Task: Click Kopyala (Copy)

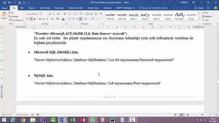Action: pyautogui.click(x=13, y=16)
